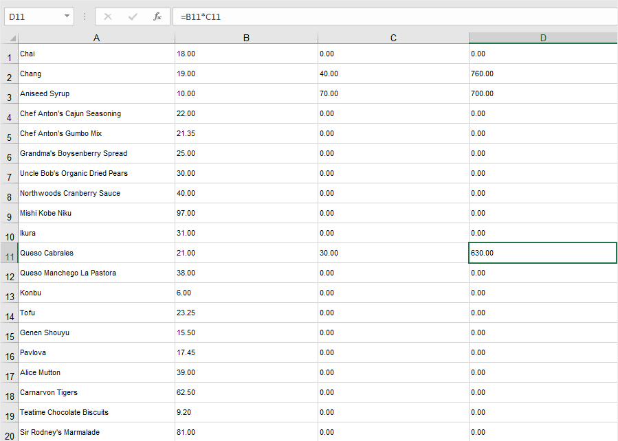Viewport: 618px width, 441px height.
Task: Click the cell with price 97.00
Action: click(x=246, y=213)
